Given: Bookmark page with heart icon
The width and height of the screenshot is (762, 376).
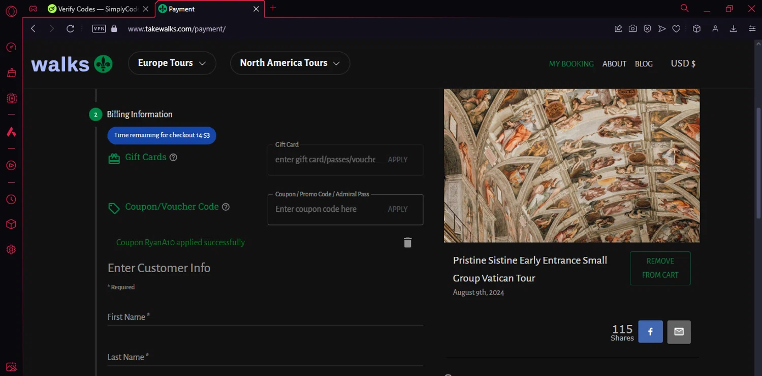Looking at the screenshot, I should click(x=676, y=29).
